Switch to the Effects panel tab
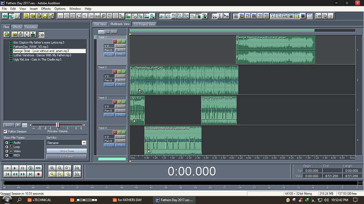The width and height of the screenshot is (364, 204). pyautogui.click(x=17, y=27)
